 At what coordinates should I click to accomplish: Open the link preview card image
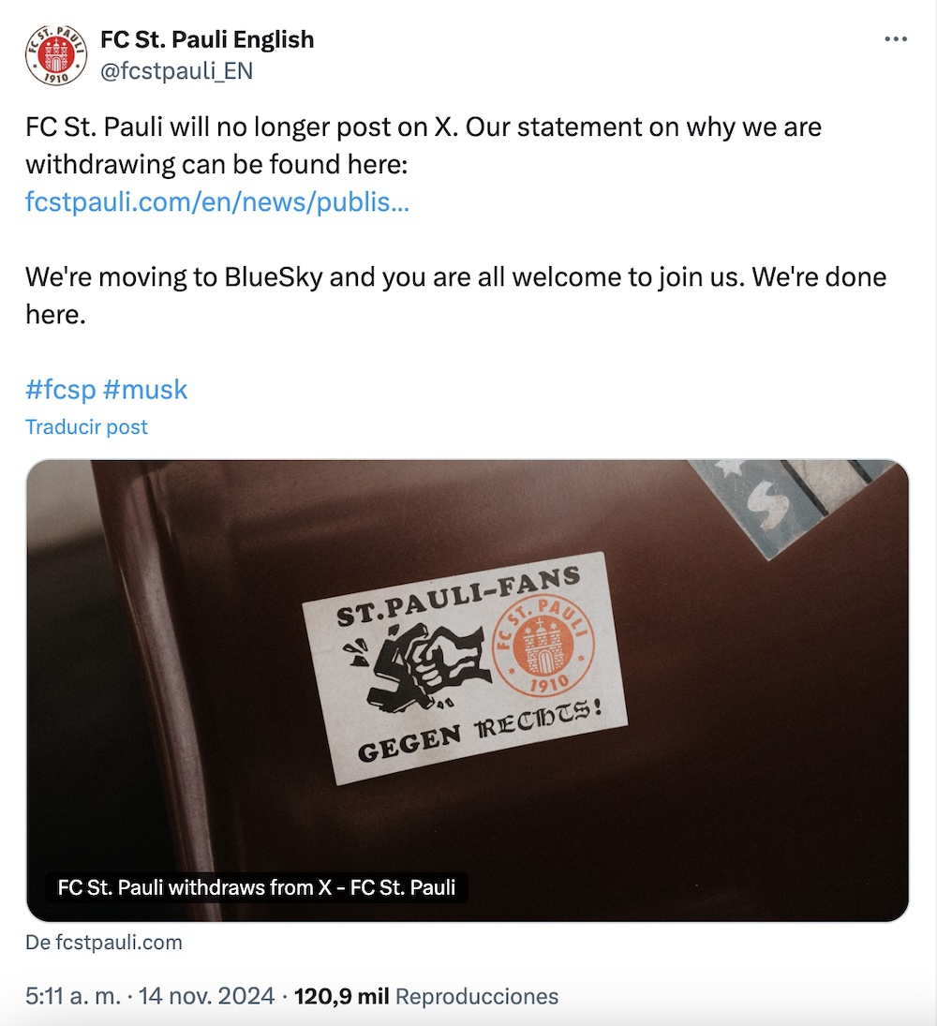467,690
